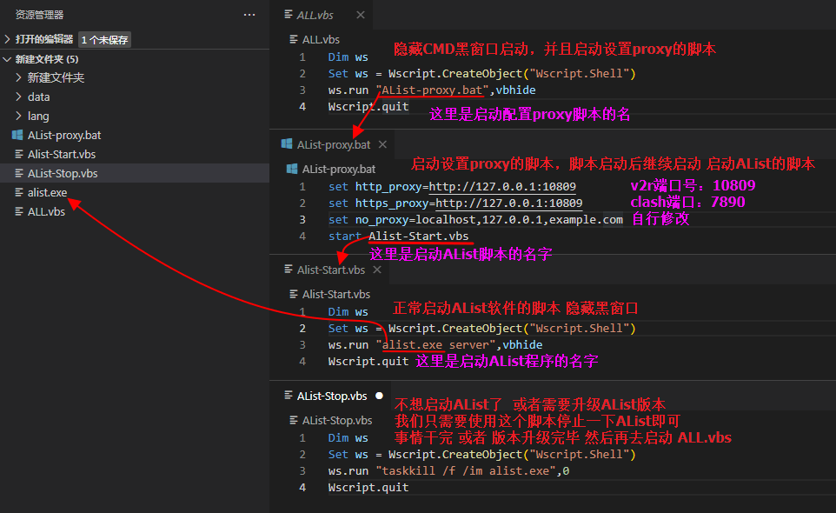
Task: Click line number 4 in the ALL.vbs editor
Action: pos(302,106)
